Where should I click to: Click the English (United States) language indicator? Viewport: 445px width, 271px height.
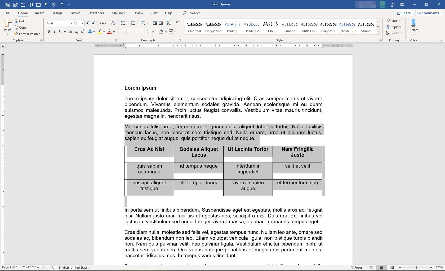click(74, 268)
